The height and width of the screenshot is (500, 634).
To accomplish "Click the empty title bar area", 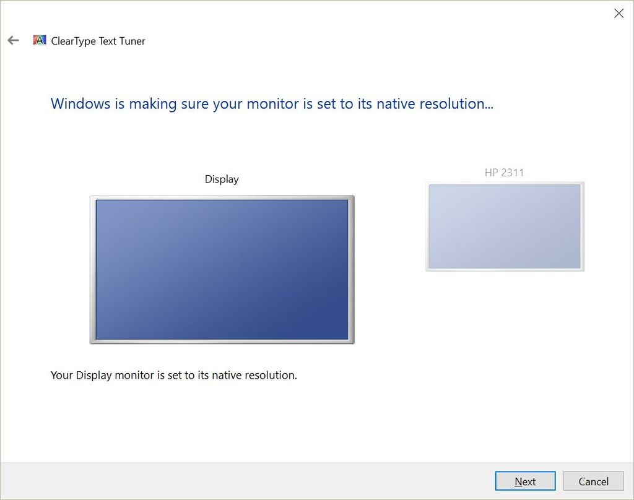I will (x=310, y=12).
